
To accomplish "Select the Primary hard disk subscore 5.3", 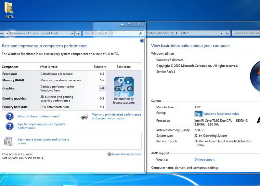I will point(102,107).
